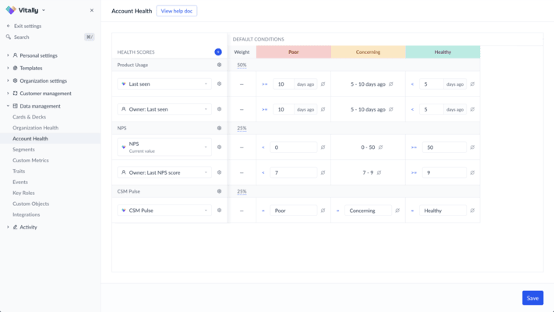Open Key Roles settings

[x=23, y=193]
